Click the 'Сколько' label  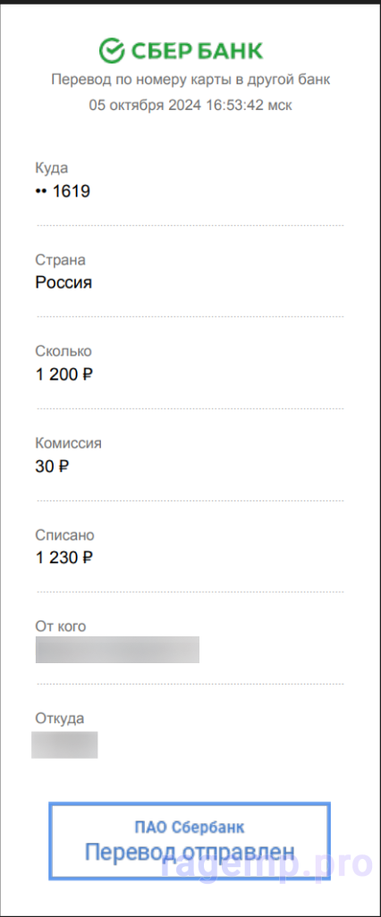point(63,351)
